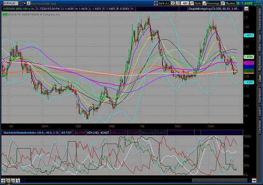
Task: Click the horizontal chart scrollbar thumb
Action: (220, 181)
